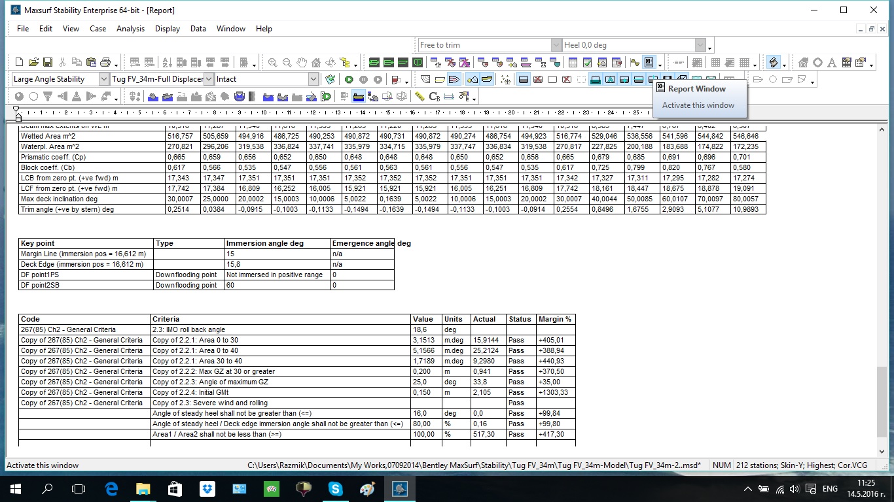Viewport: 894px width, 502px height.
Task: Open the Display menu
Action: (168, 29)
